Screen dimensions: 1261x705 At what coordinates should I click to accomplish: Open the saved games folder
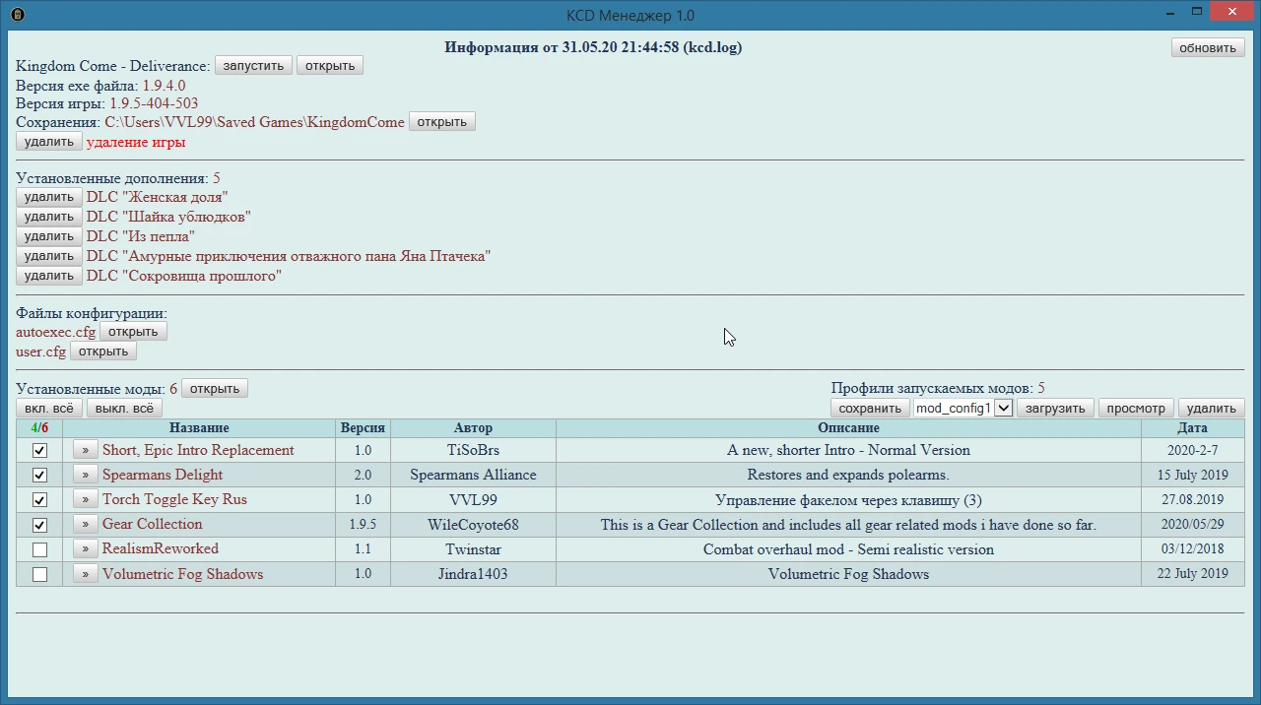pyautogui.click(x=441, y=121)
